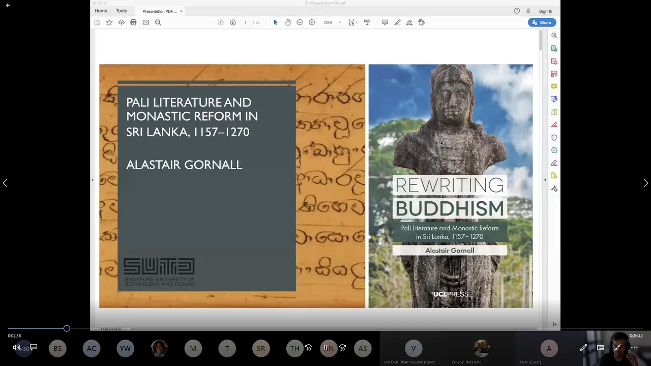This screenshot has width=651, height=366.
Task: Toggle captions icon in player
Action: (x=34, y=347)
